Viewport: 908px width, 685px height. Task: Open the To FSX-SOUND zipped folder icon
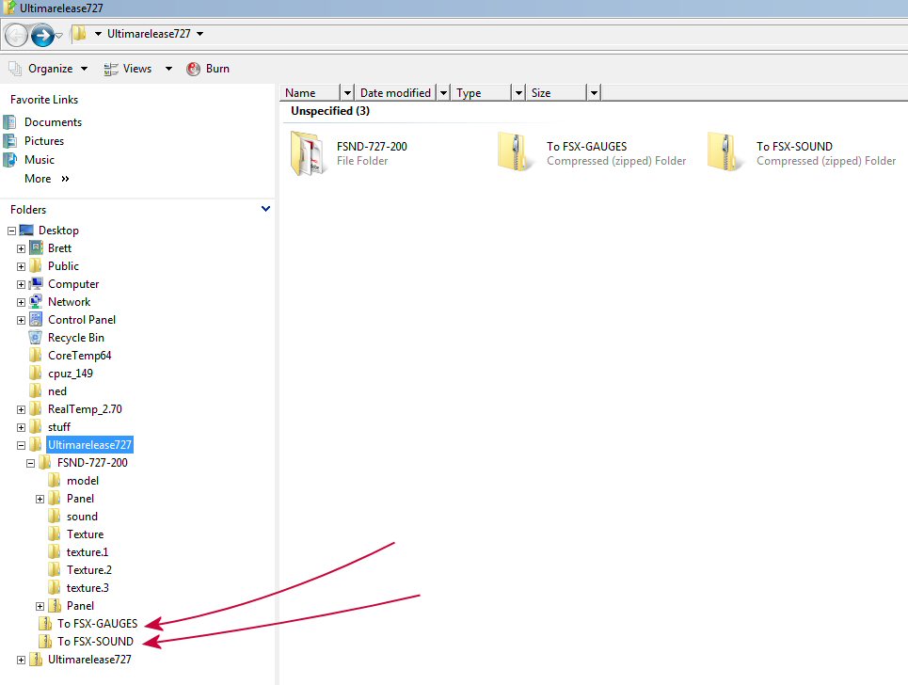click(727, 153)
